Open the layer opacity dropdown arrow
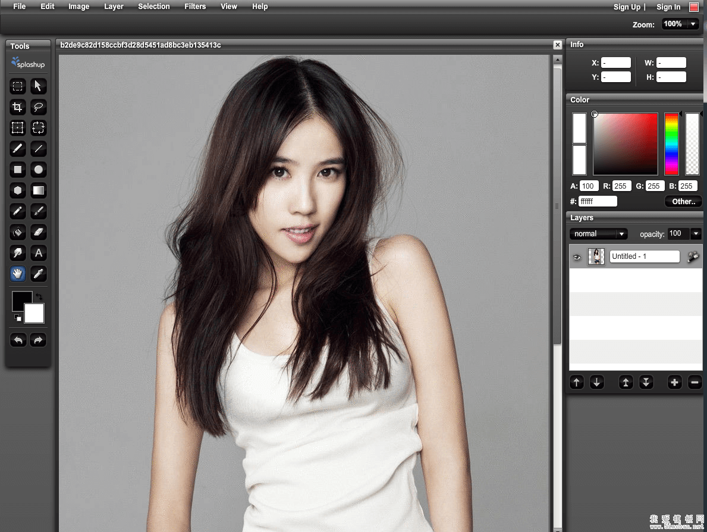 click(x=696, y=234)
